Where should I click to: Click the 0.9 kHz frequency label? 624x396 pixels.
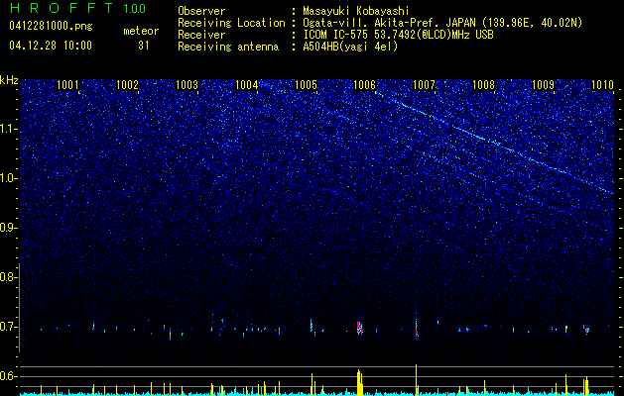pos(8,228)
